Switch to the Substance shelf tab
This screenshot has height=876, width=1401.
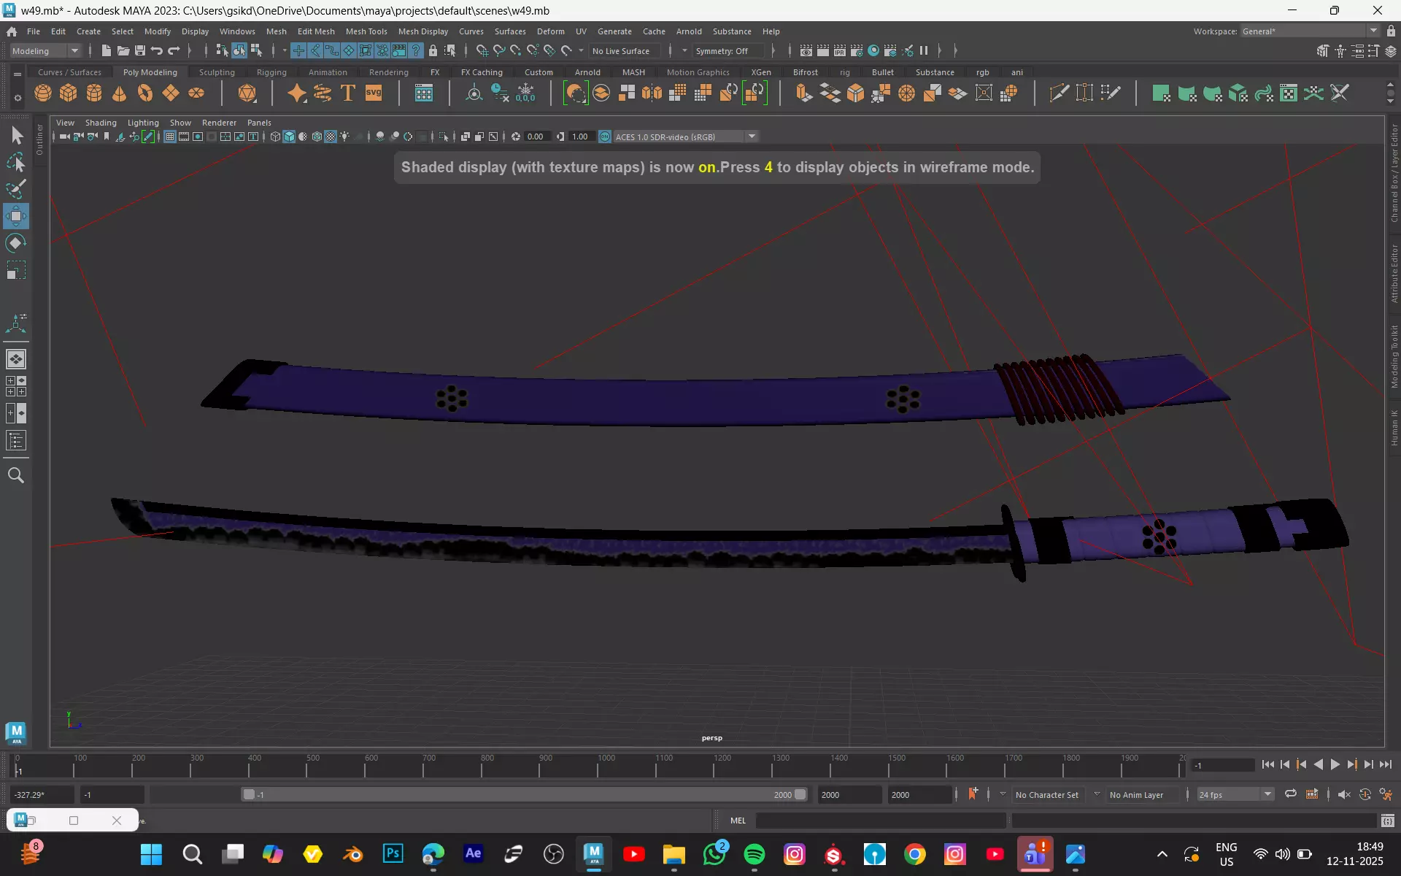935,72
